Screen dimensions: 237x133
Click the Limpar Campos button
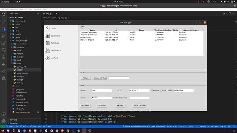(139, 105)
